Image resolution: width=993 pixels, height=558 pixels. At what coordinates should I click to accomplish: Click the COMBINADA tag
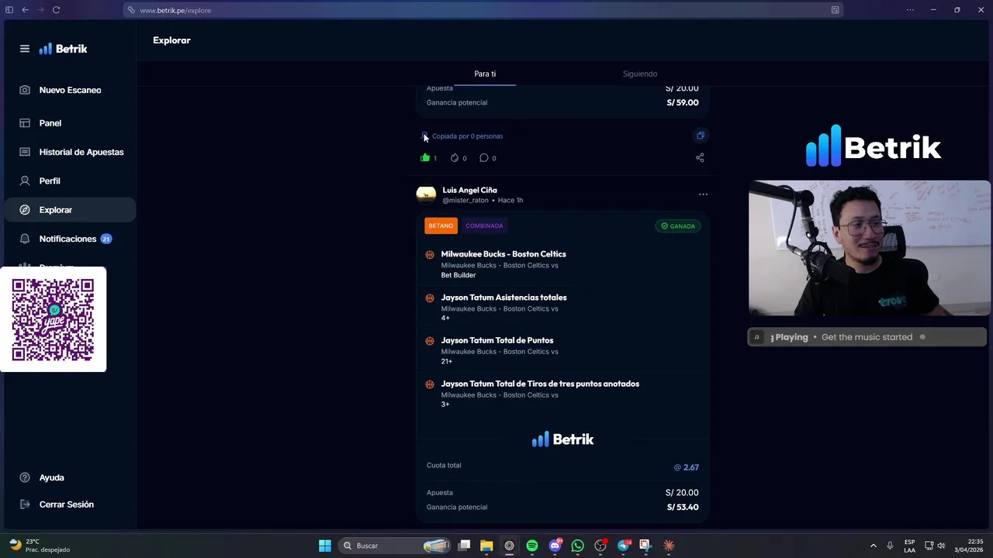484,226
